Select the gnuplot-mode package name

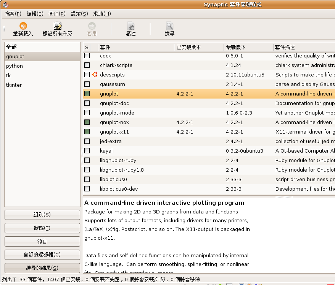(x=117, y=113)
